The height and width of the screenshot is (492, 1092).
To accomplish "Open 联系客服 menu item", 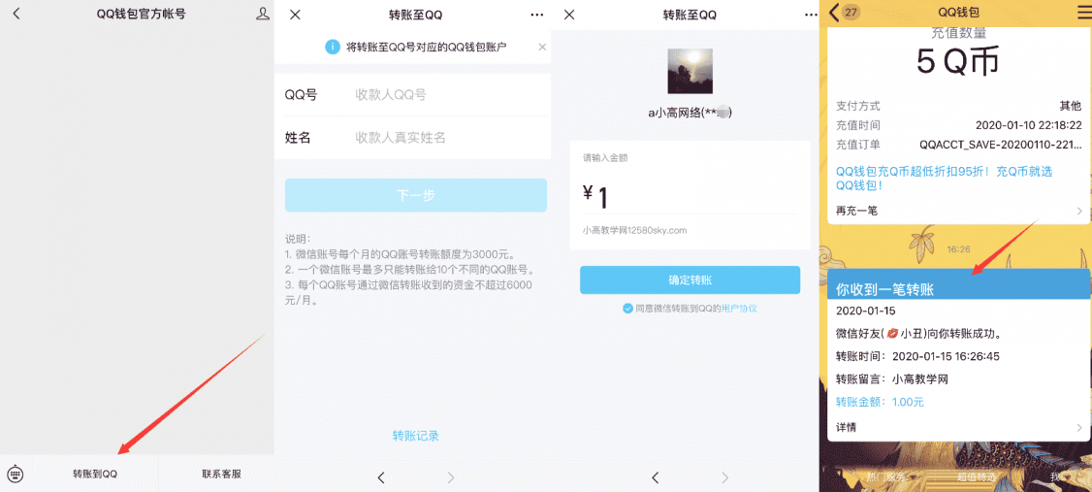I will tap(221, 474).
